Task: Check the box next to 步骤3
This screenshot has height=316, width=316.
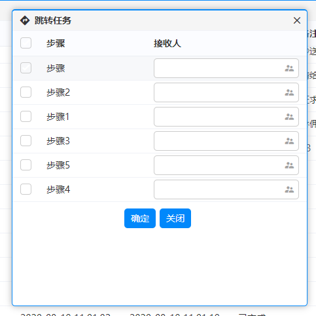Action: 26,141
